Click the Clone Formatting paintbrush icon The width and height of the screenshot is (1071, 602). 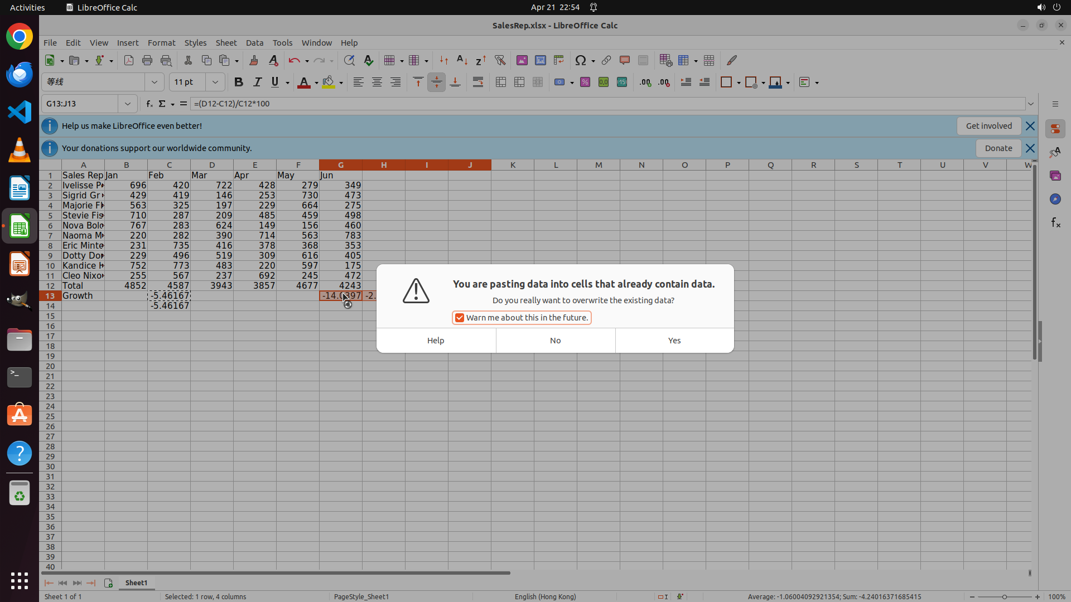(254, 60)
